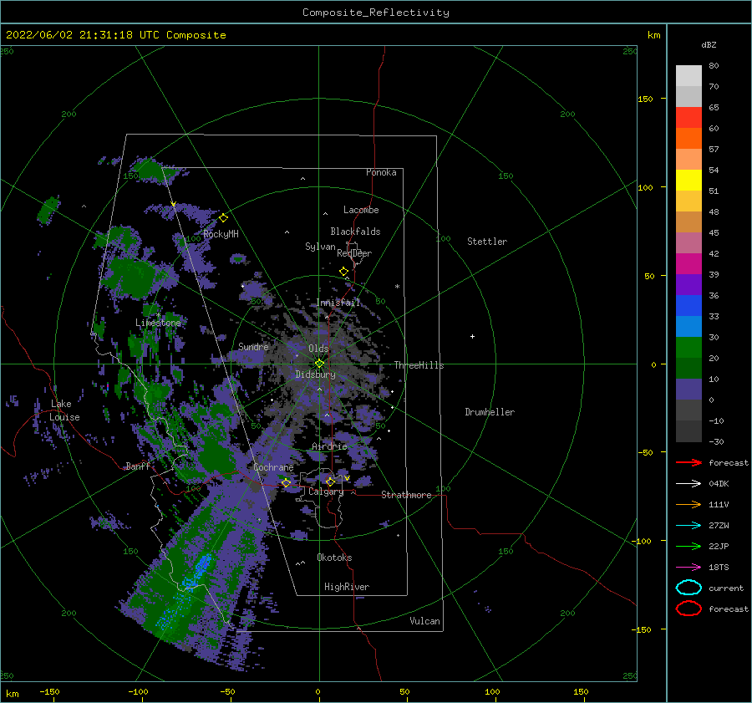Click the yellow radar-center marker above Didsbury
752x703 pixels.
coord(319,364)
